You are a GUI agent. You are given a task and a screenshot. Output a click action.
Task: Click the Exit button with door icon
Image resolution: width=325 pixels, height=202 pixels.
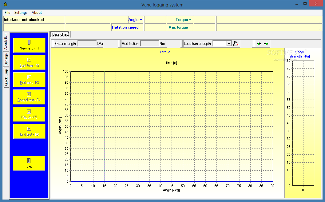(29, 163)
